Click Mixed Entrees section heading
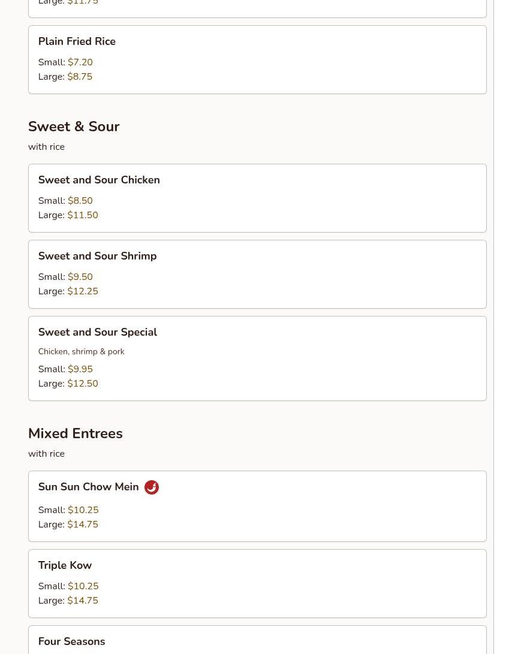Image resolution: width=506 pixels, height=654 pixels. click(75, 434)
